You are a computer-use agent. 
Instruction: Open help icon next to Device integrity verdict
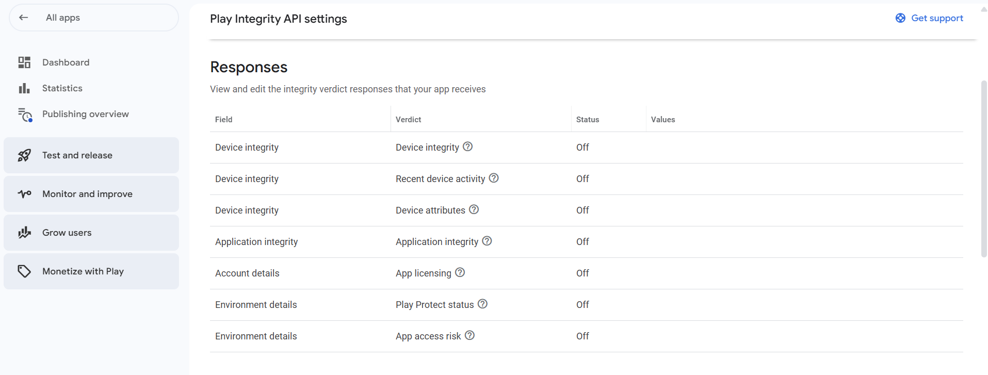click(467, 147)
